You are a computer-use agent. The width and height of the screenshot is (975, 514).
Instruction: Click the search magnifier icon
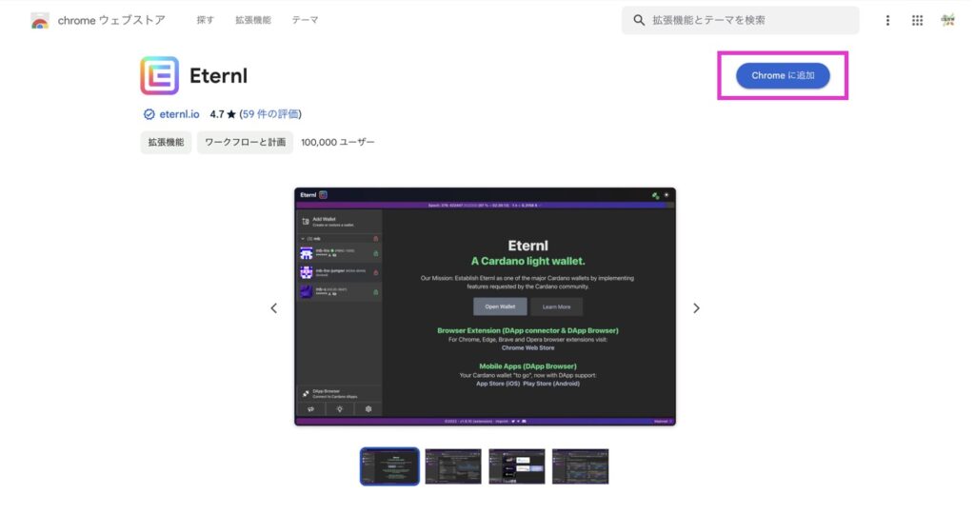(x=639, y=21)
